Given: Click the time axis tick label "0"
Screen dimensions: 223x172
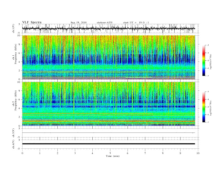Looking at the screenshot, I should [22, 153].
